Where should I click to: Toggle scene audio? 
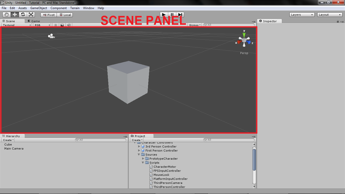tap(68, 25)
